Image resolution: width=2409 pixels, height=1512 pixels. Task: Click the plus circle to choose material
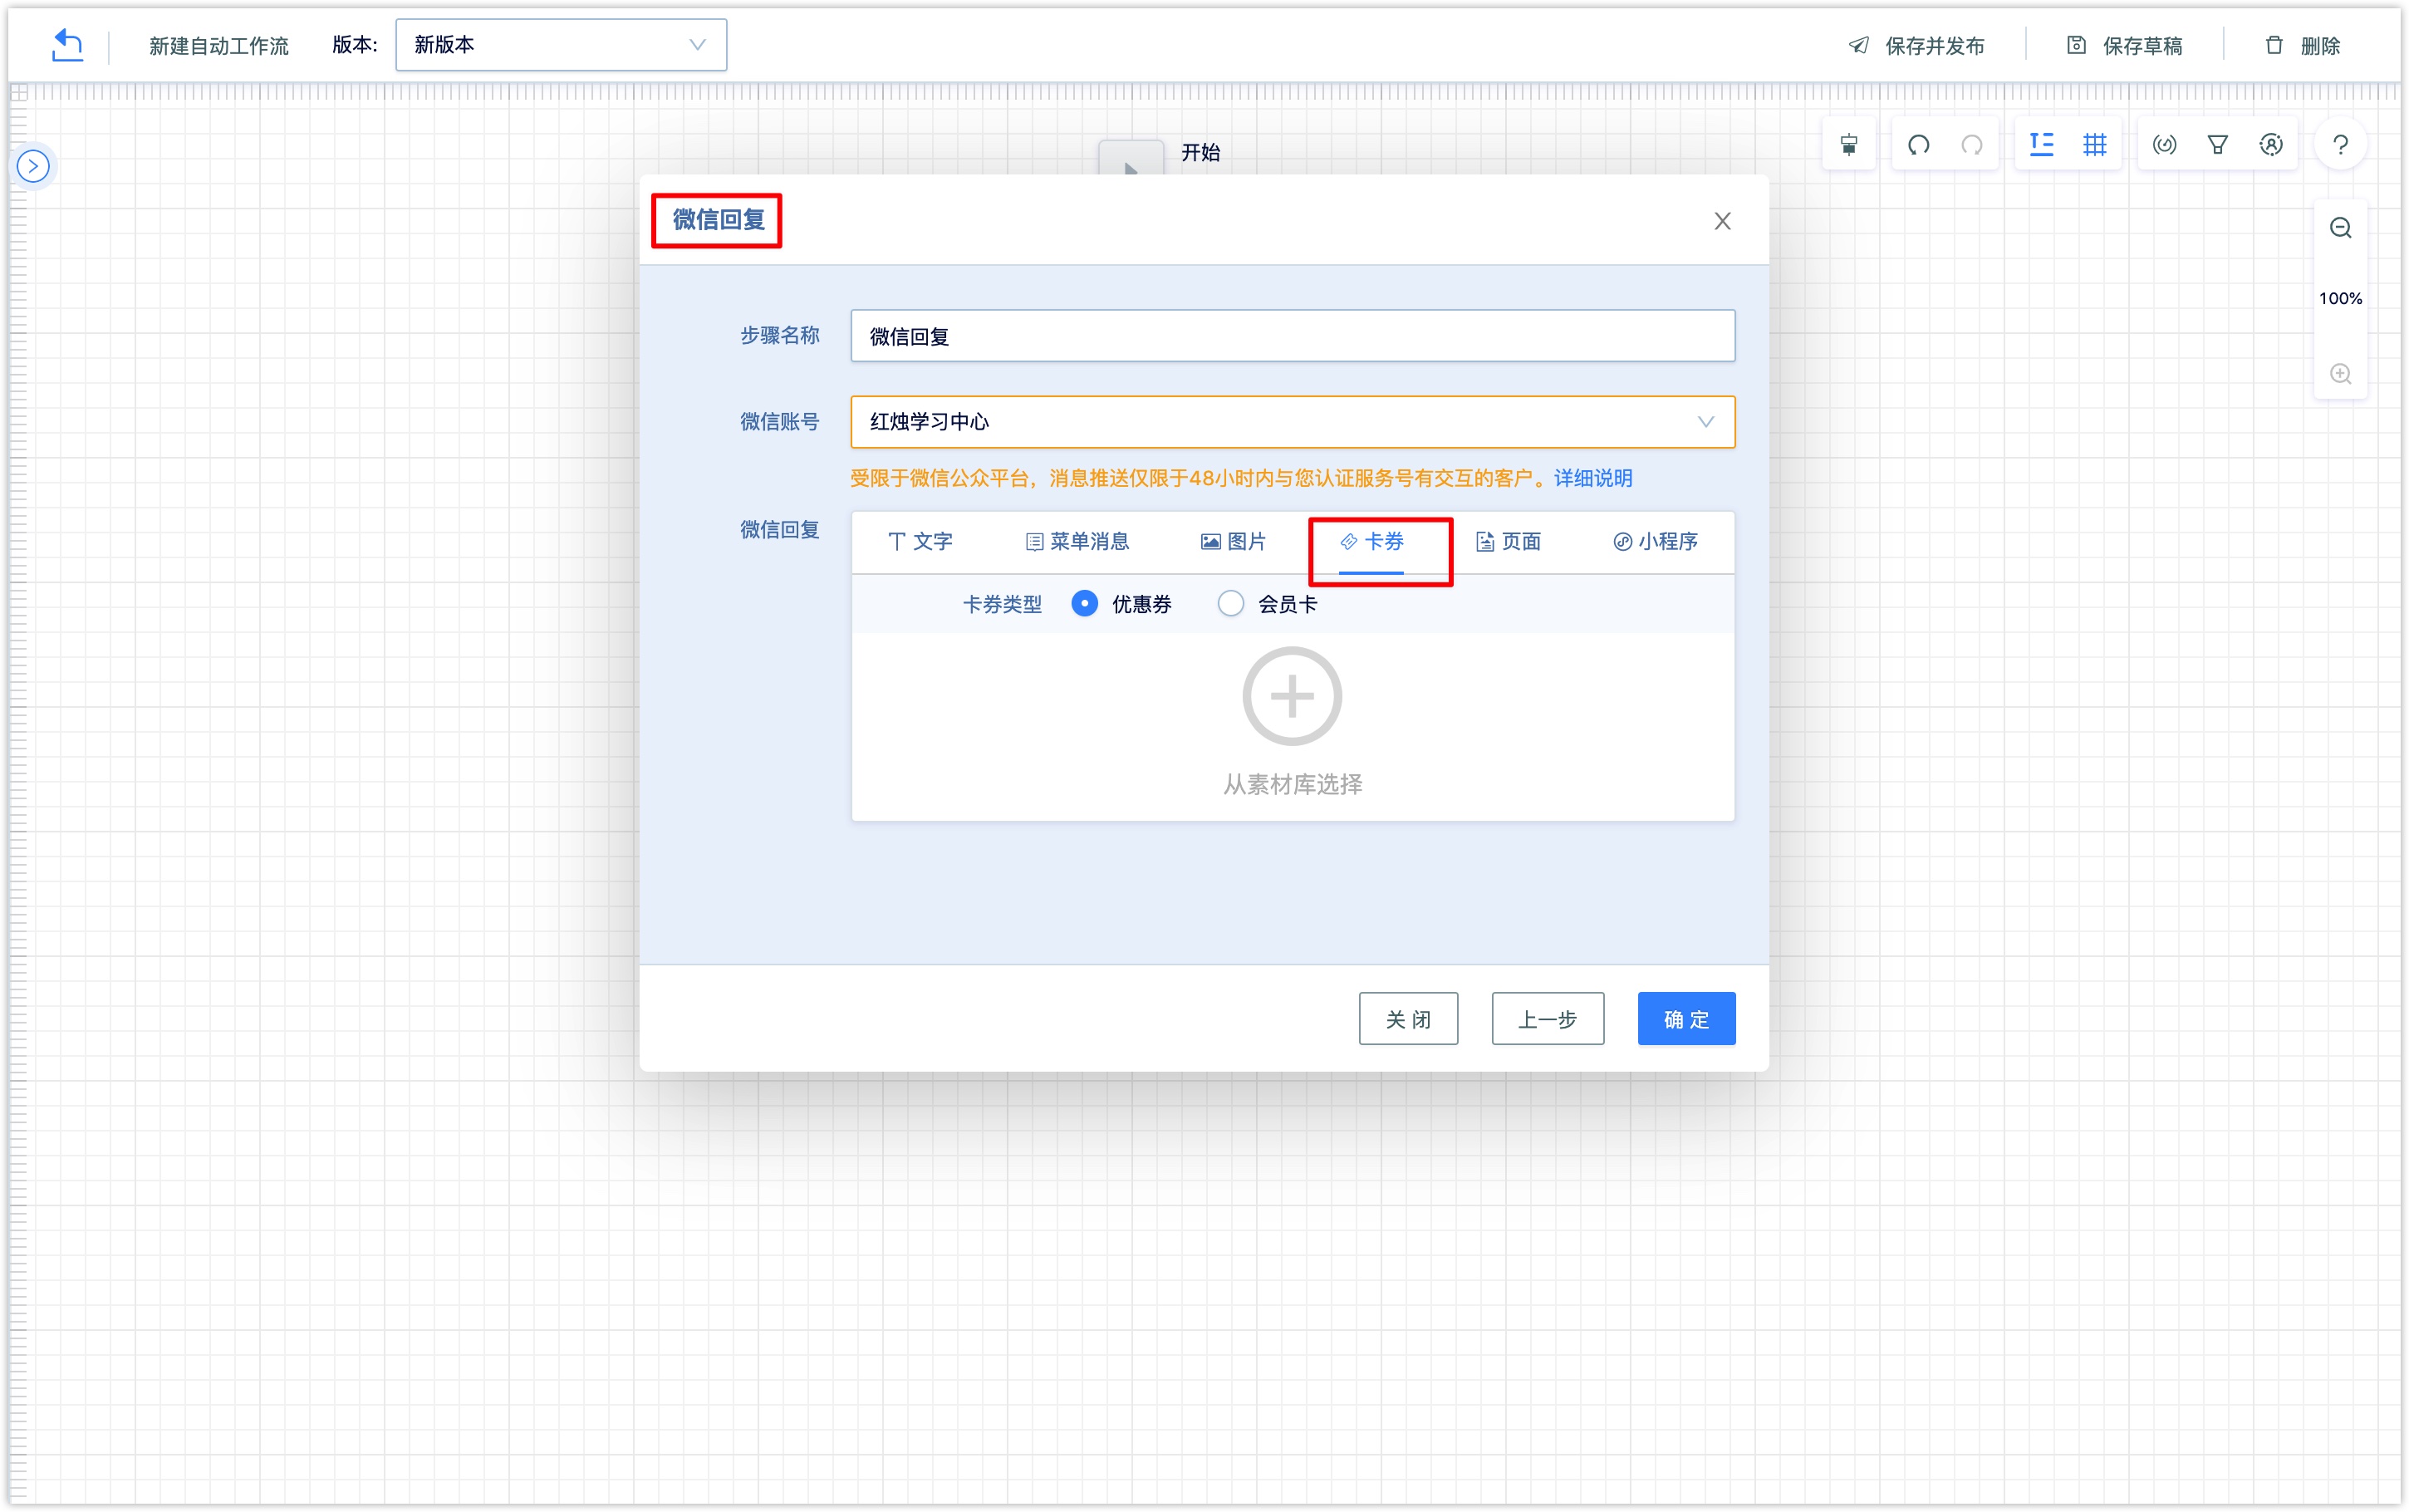pyautogui.click(x=1292, y=697)
